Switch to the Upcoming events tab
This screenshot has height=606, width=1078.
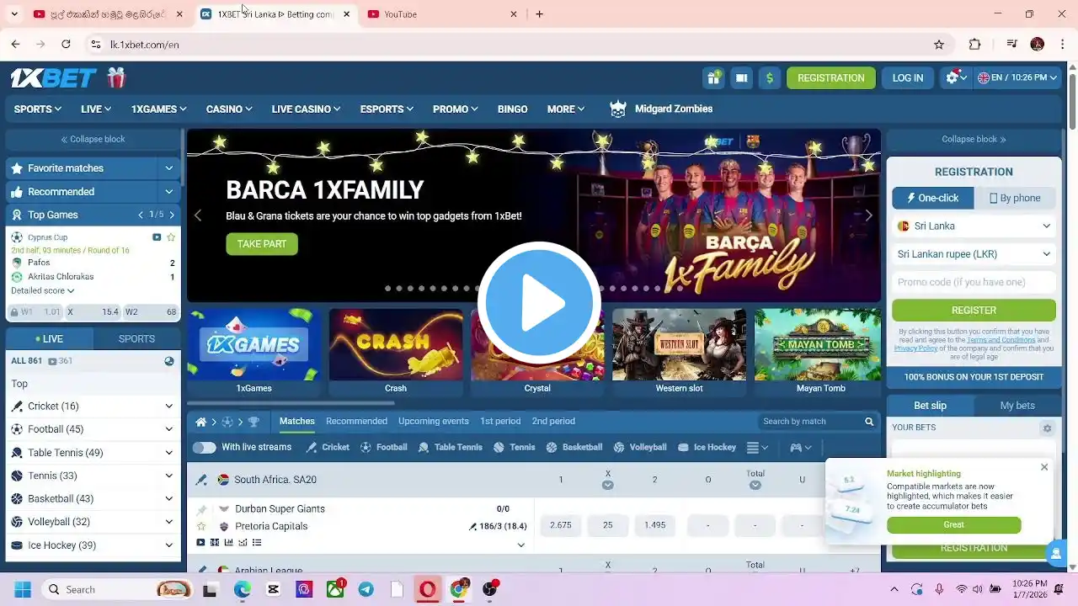433,422
